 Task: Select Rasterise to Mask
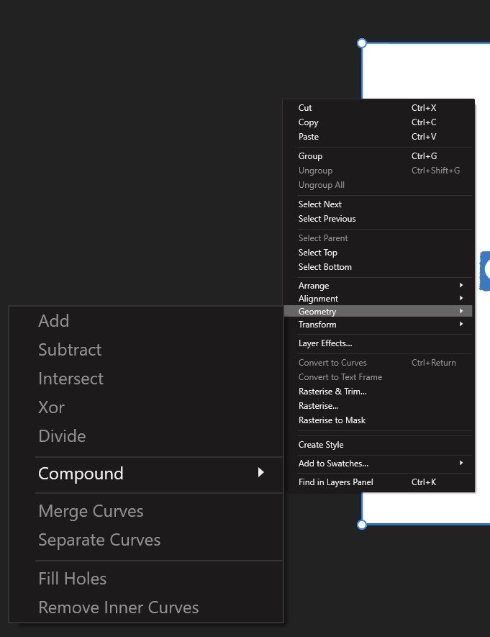tap(378, 420)
